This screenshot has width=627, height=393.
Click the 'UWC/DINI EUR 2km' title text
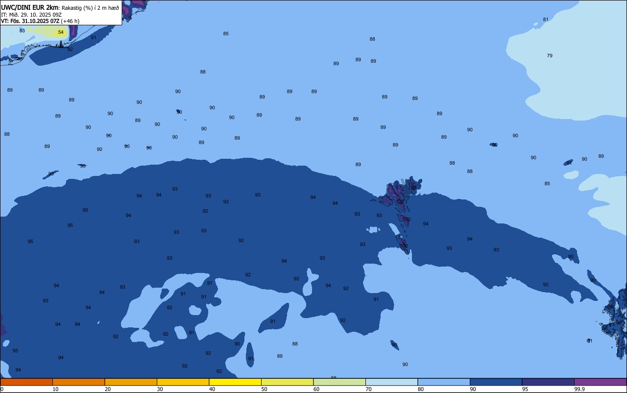click(30, 7)
